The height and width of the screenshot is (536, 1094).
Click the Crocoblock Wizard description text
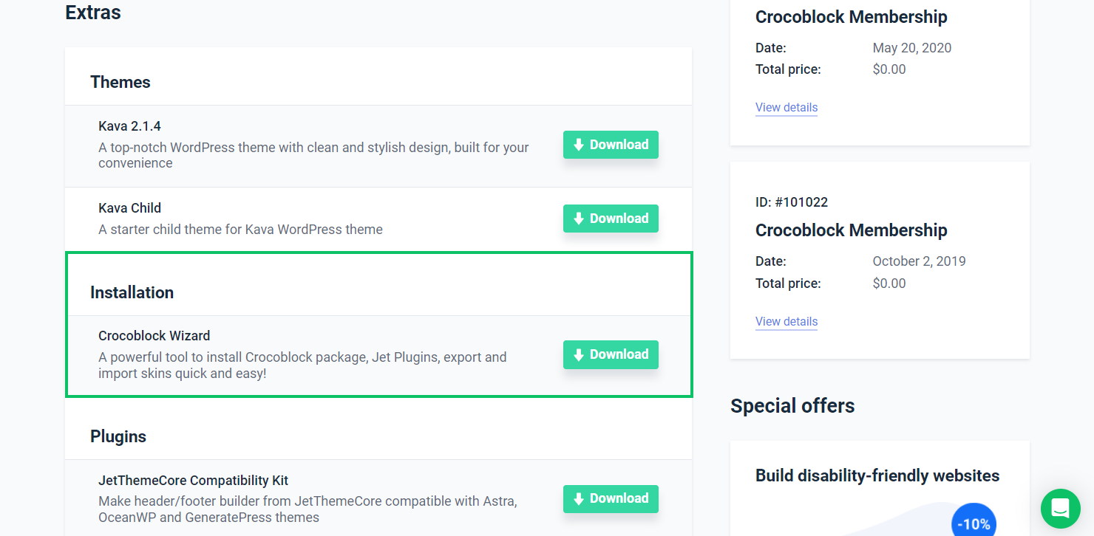click(302, 365)
